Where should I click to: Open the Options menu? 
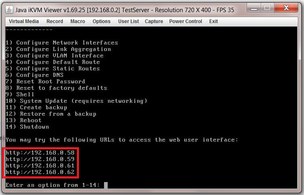(x=101, y=21)
